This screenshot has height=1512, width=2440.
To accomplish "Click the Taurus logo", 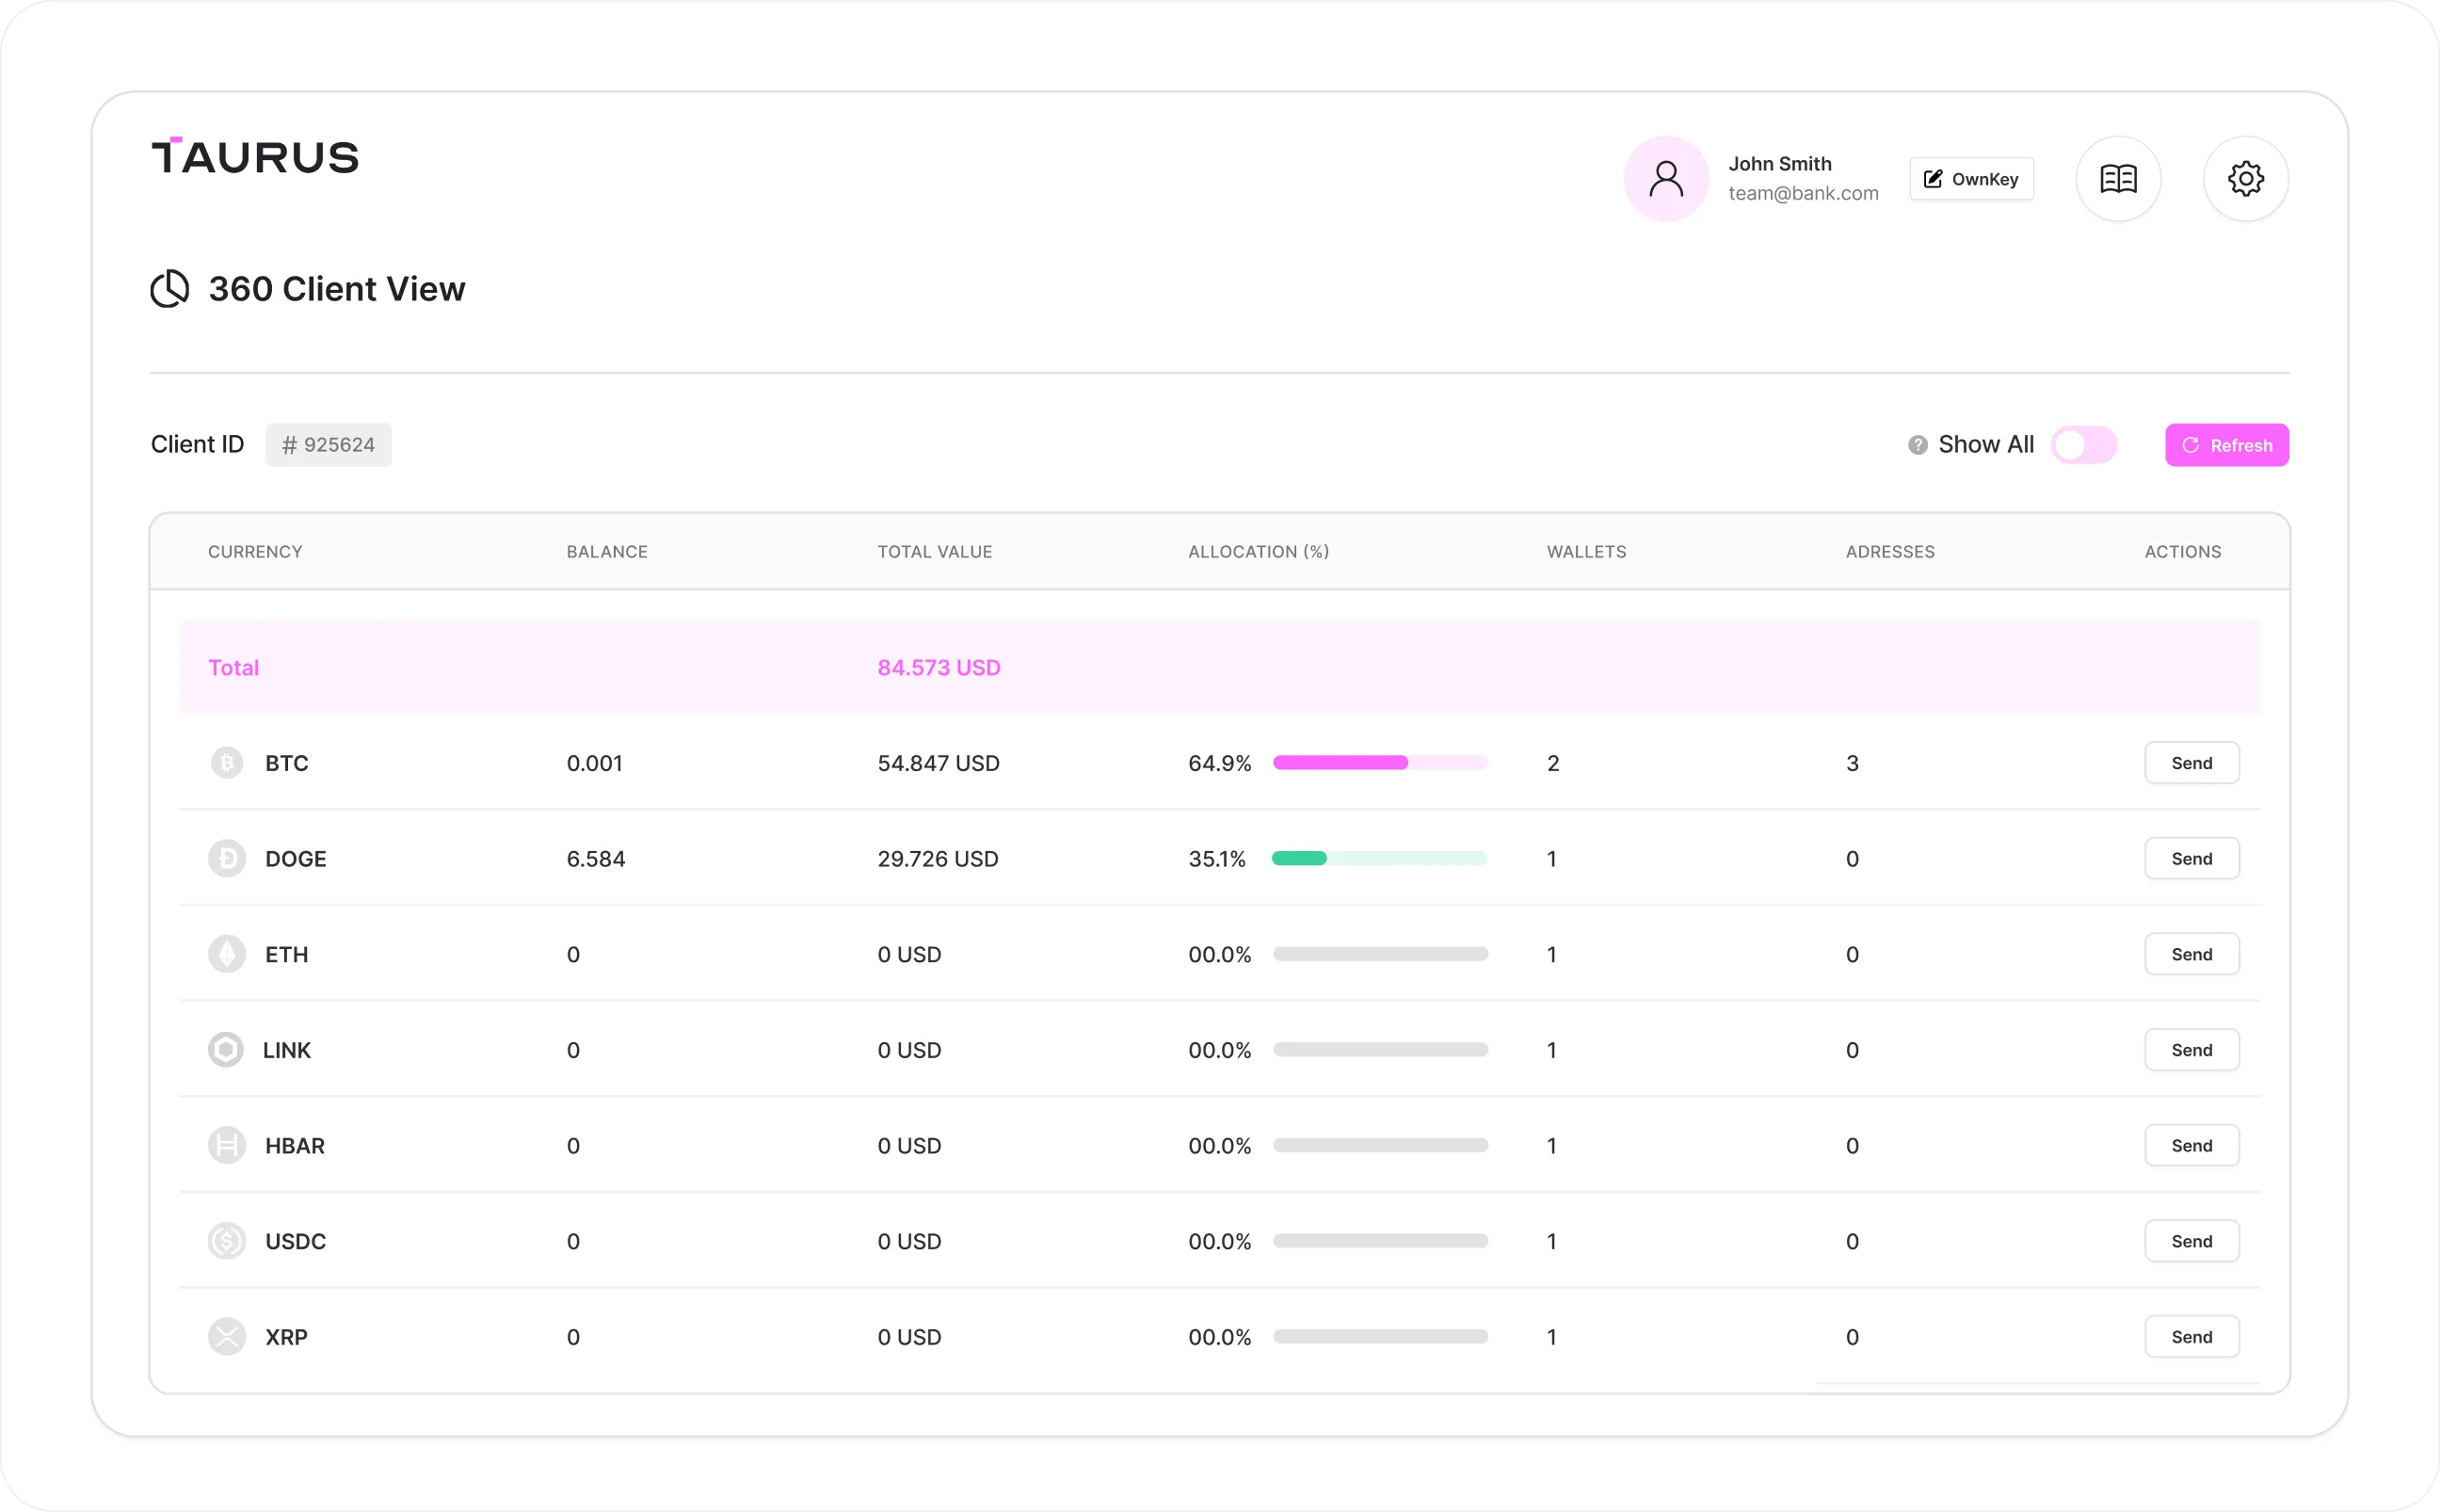I will 255,157.
